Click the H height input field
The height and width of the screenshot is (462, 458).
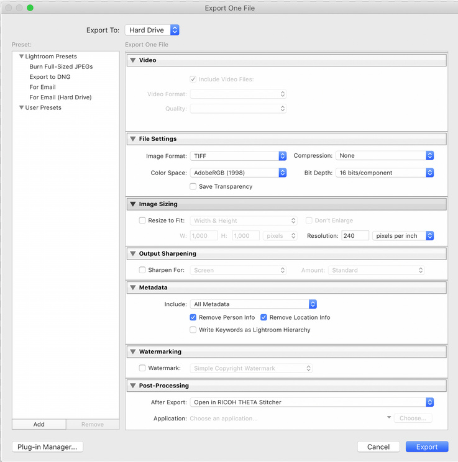pos(245,236)
